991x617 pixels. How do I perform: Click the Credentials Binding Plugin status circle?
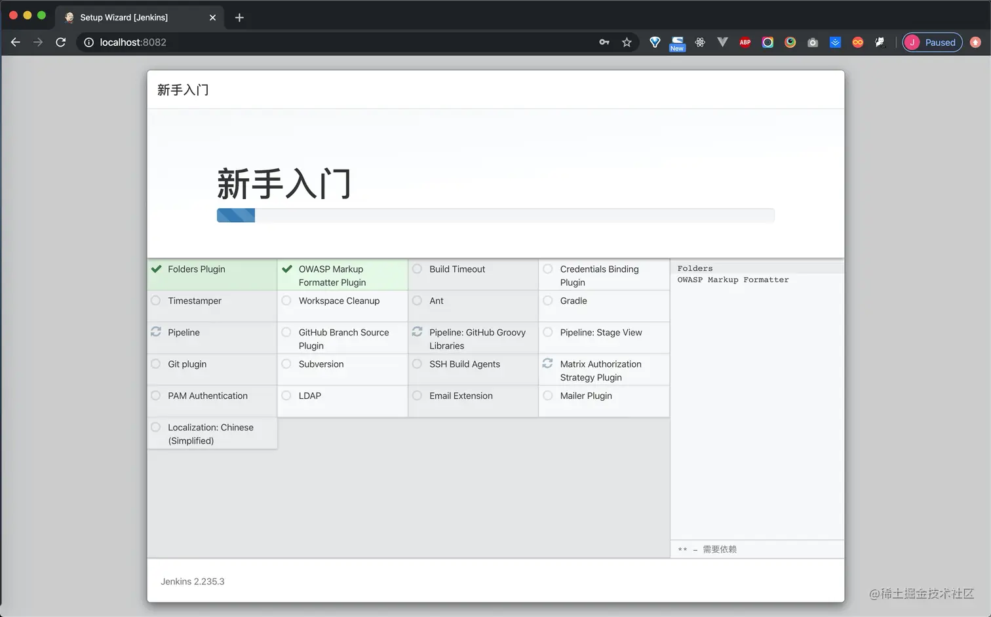548,269
